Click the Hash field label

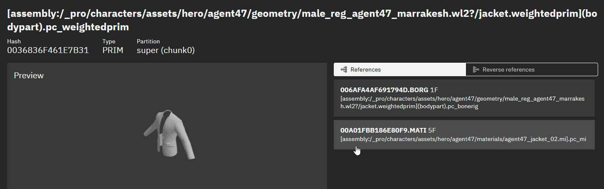[14, 42]
